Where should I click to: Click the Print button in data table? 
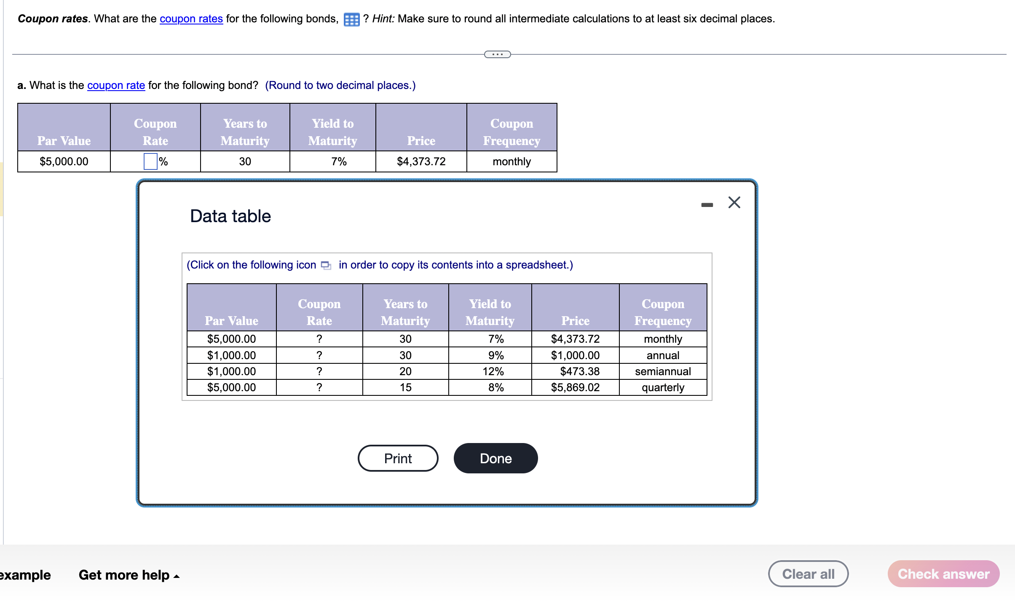point(399,458)
